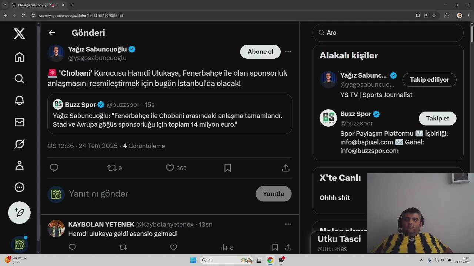This screenshot has height=266, width=474.
Task: Open the BB account avatar in sidebar
Action: (19, 244)
